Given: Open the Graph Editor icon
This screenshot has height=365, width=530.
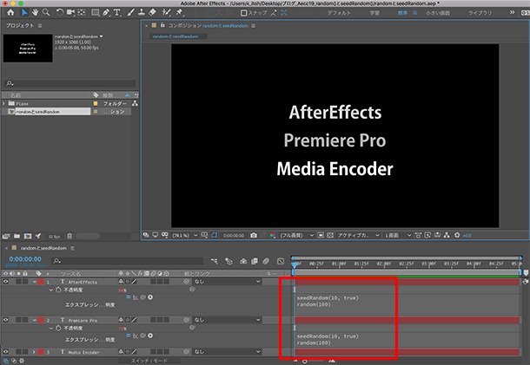Looking at the screenshot, I should point(281,261).
